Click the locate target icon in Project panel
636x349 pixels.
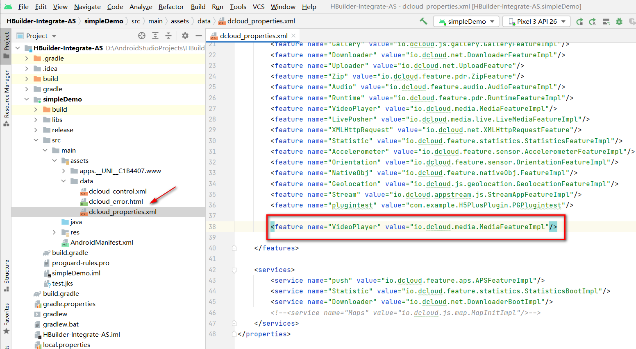(142, 36)
